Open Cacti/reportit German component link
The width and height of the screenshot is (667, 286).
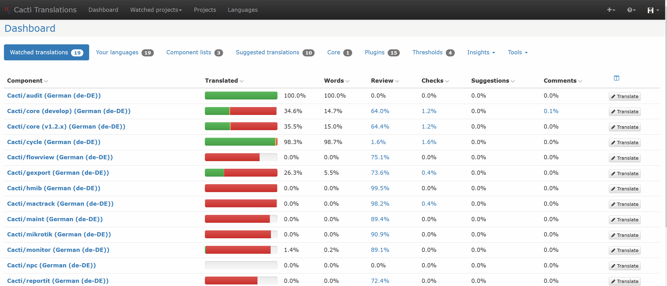(58, 281)
